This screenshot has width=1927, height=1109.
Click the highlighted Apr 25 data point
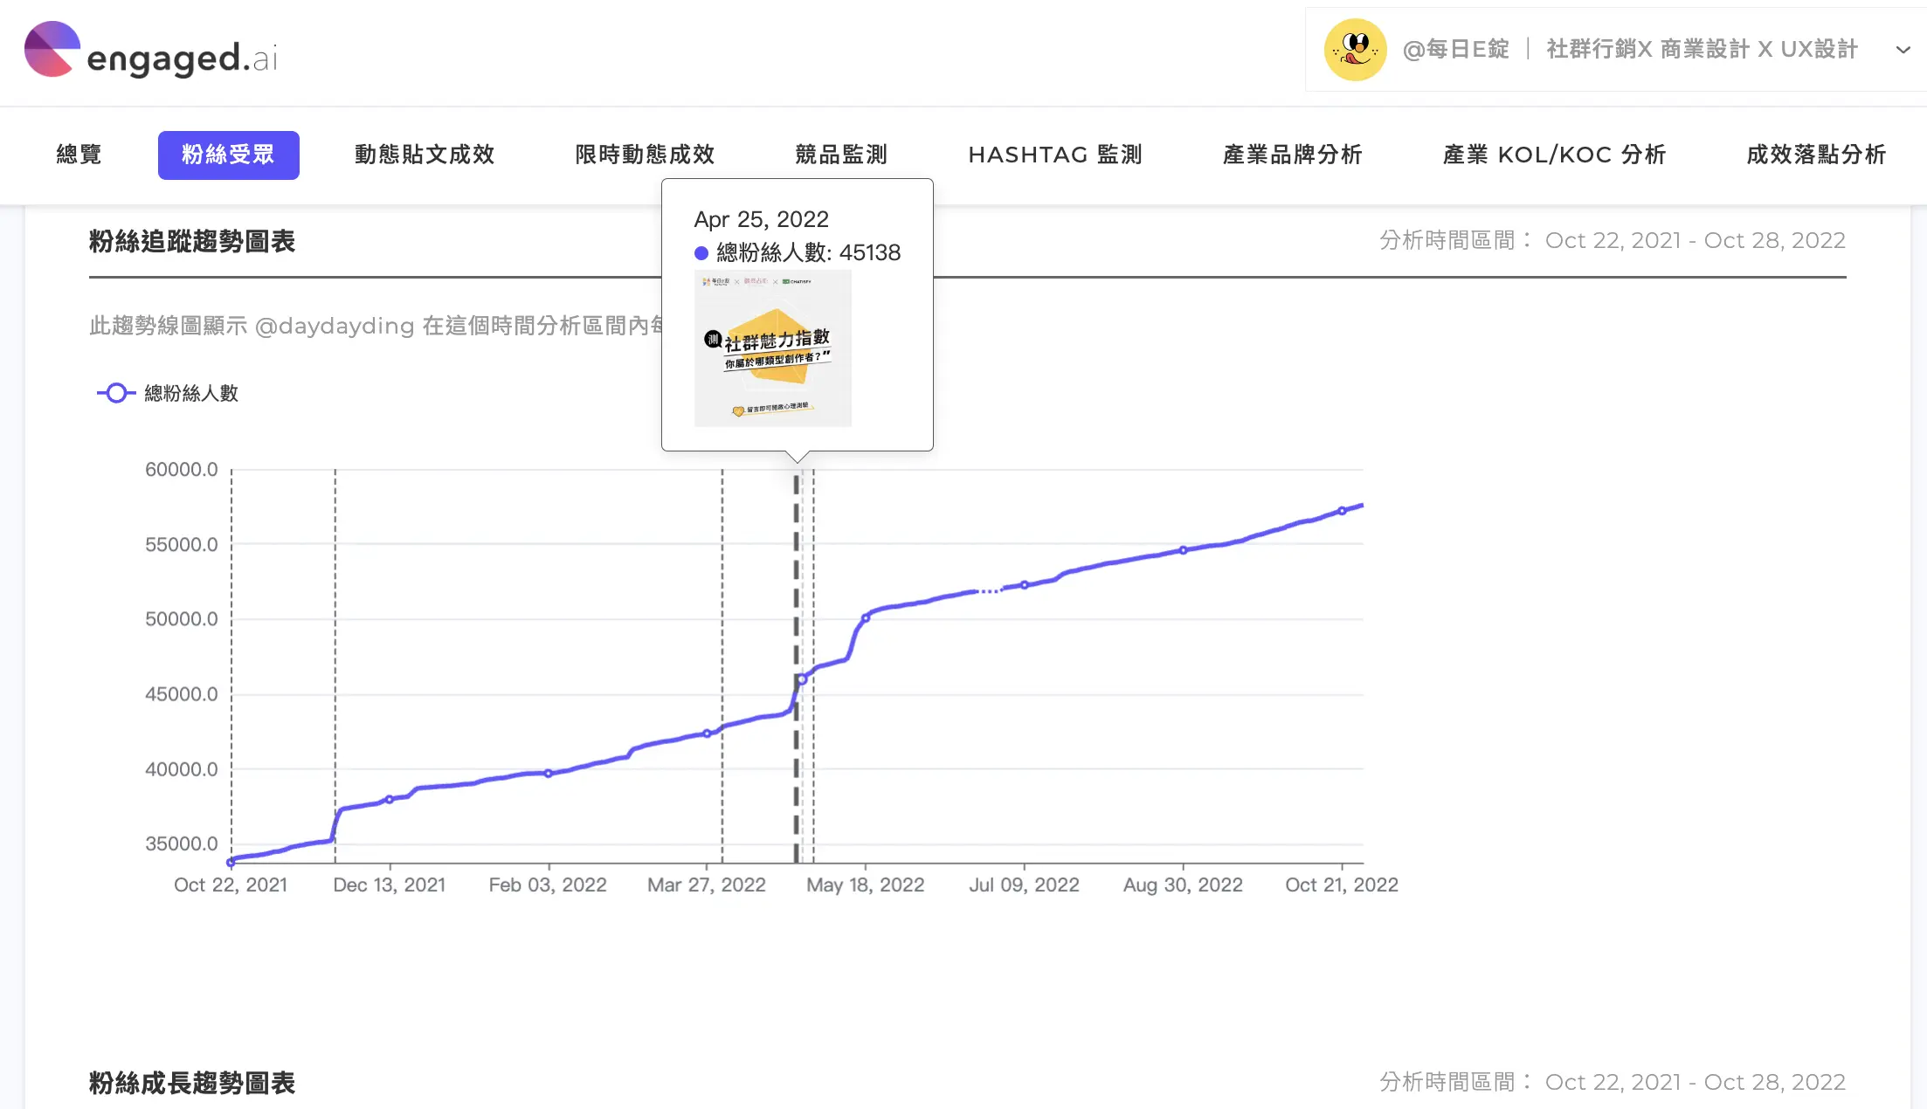802,678
